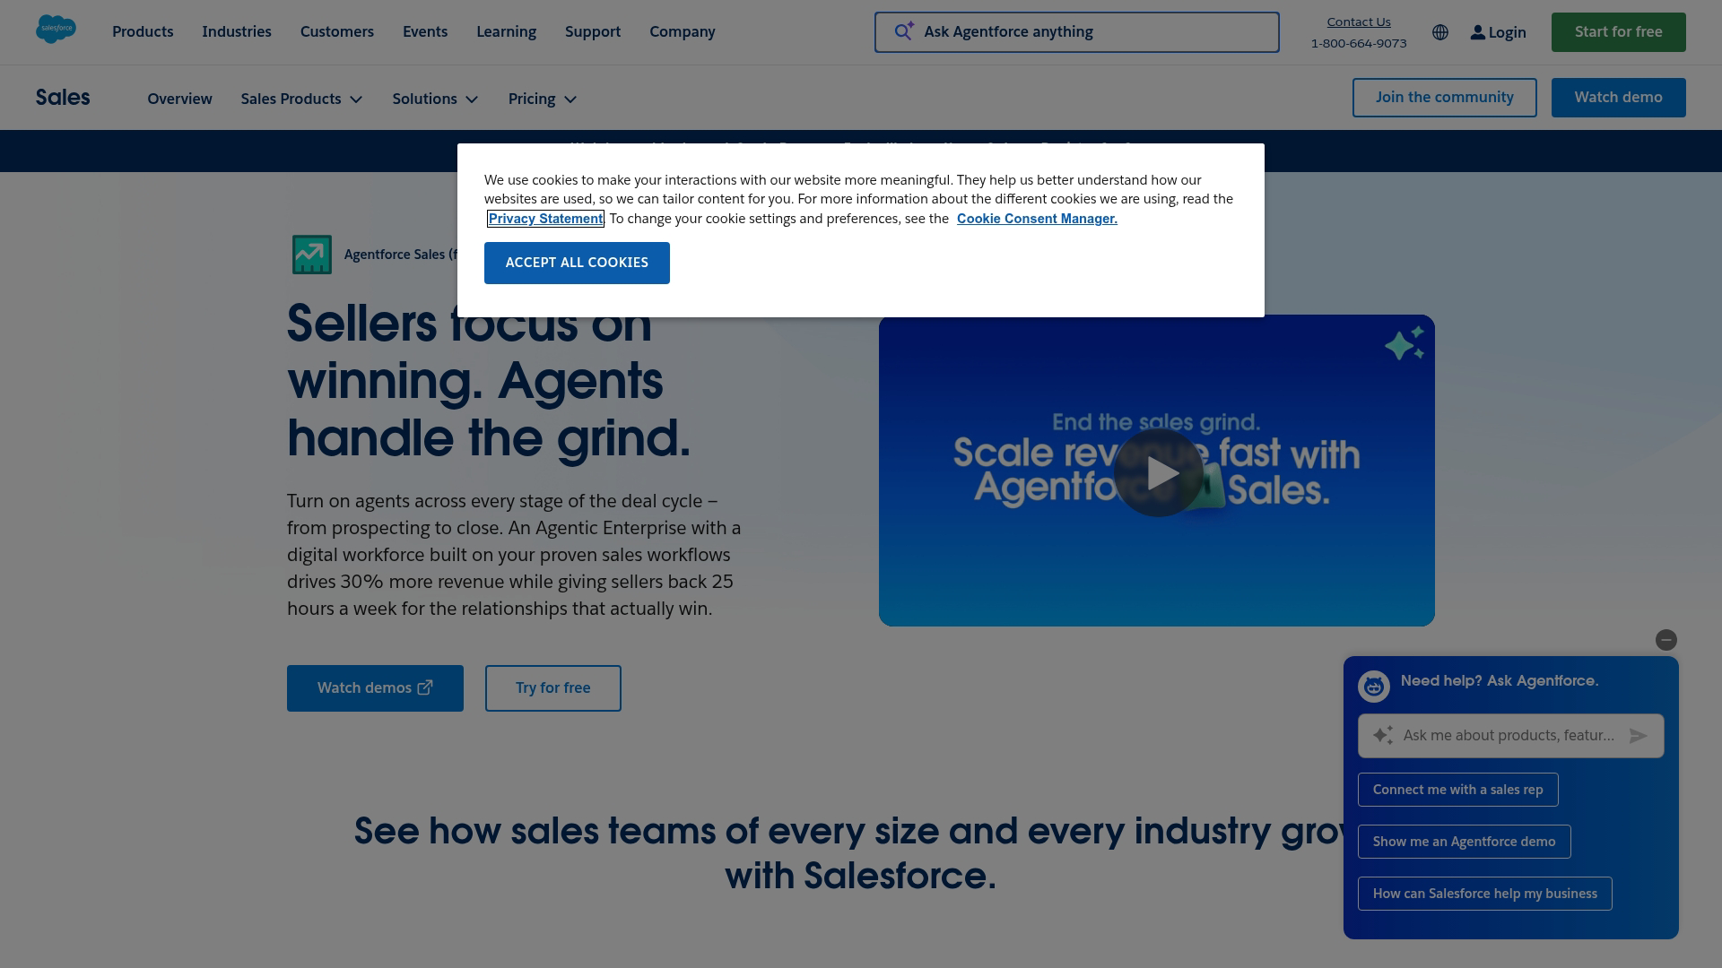Accept all cookies

(x=577, y=263)
